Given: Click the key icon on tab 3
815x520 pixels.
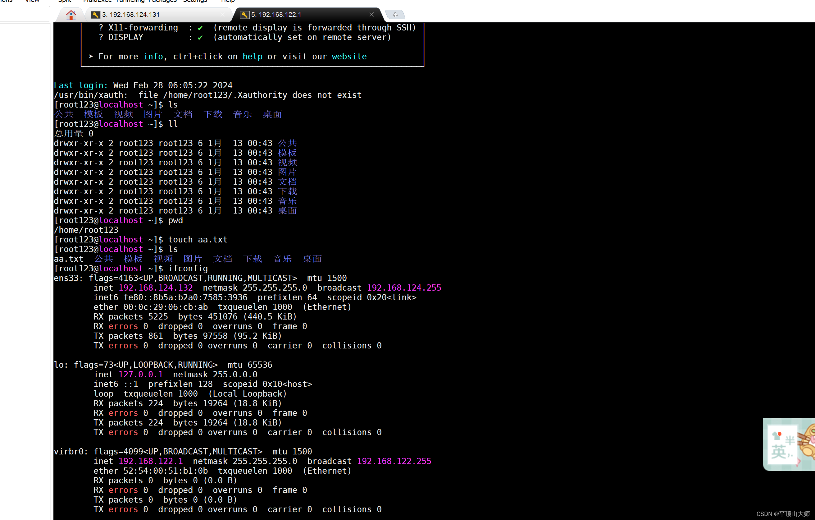Looking at the screenshot, I should click(x=95, y=15).
